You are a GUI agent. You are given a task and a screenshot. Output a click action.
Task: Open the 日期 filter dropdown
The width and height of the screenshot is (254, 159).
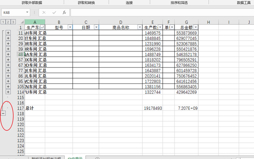click(x=96, y=27)
